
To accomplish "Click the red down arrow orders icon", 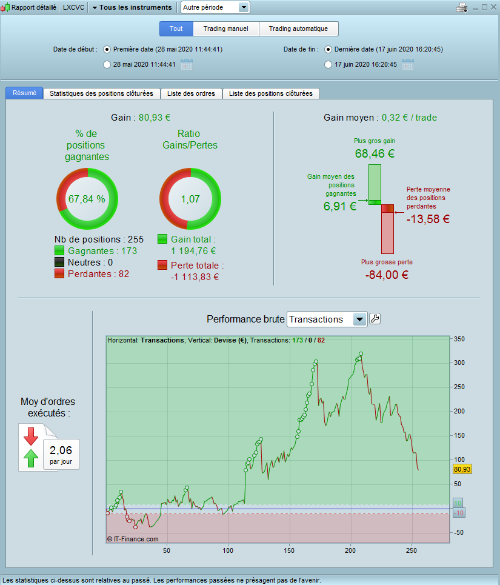I will click(31, 436).
